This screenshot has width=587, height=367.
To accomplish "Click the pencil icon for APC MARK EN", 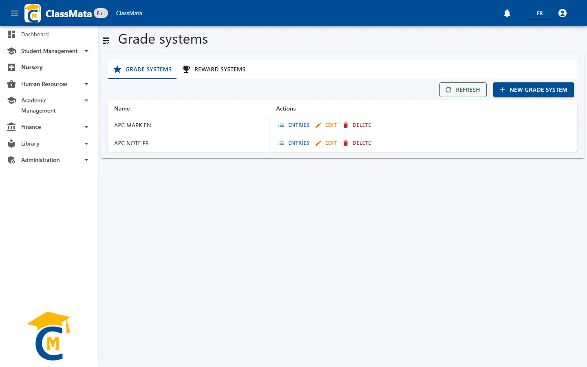I will click(x=318, y=125).
